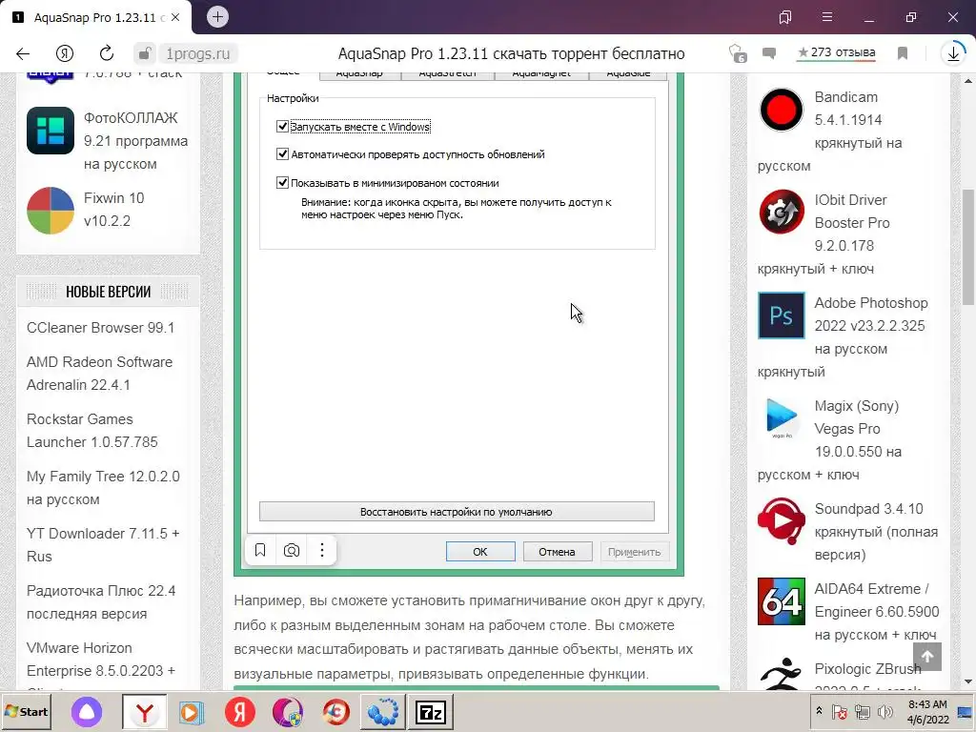The image size is (976, 732).
Task: Click Восстановить настройки по умолчанию button
Action: 457,512
